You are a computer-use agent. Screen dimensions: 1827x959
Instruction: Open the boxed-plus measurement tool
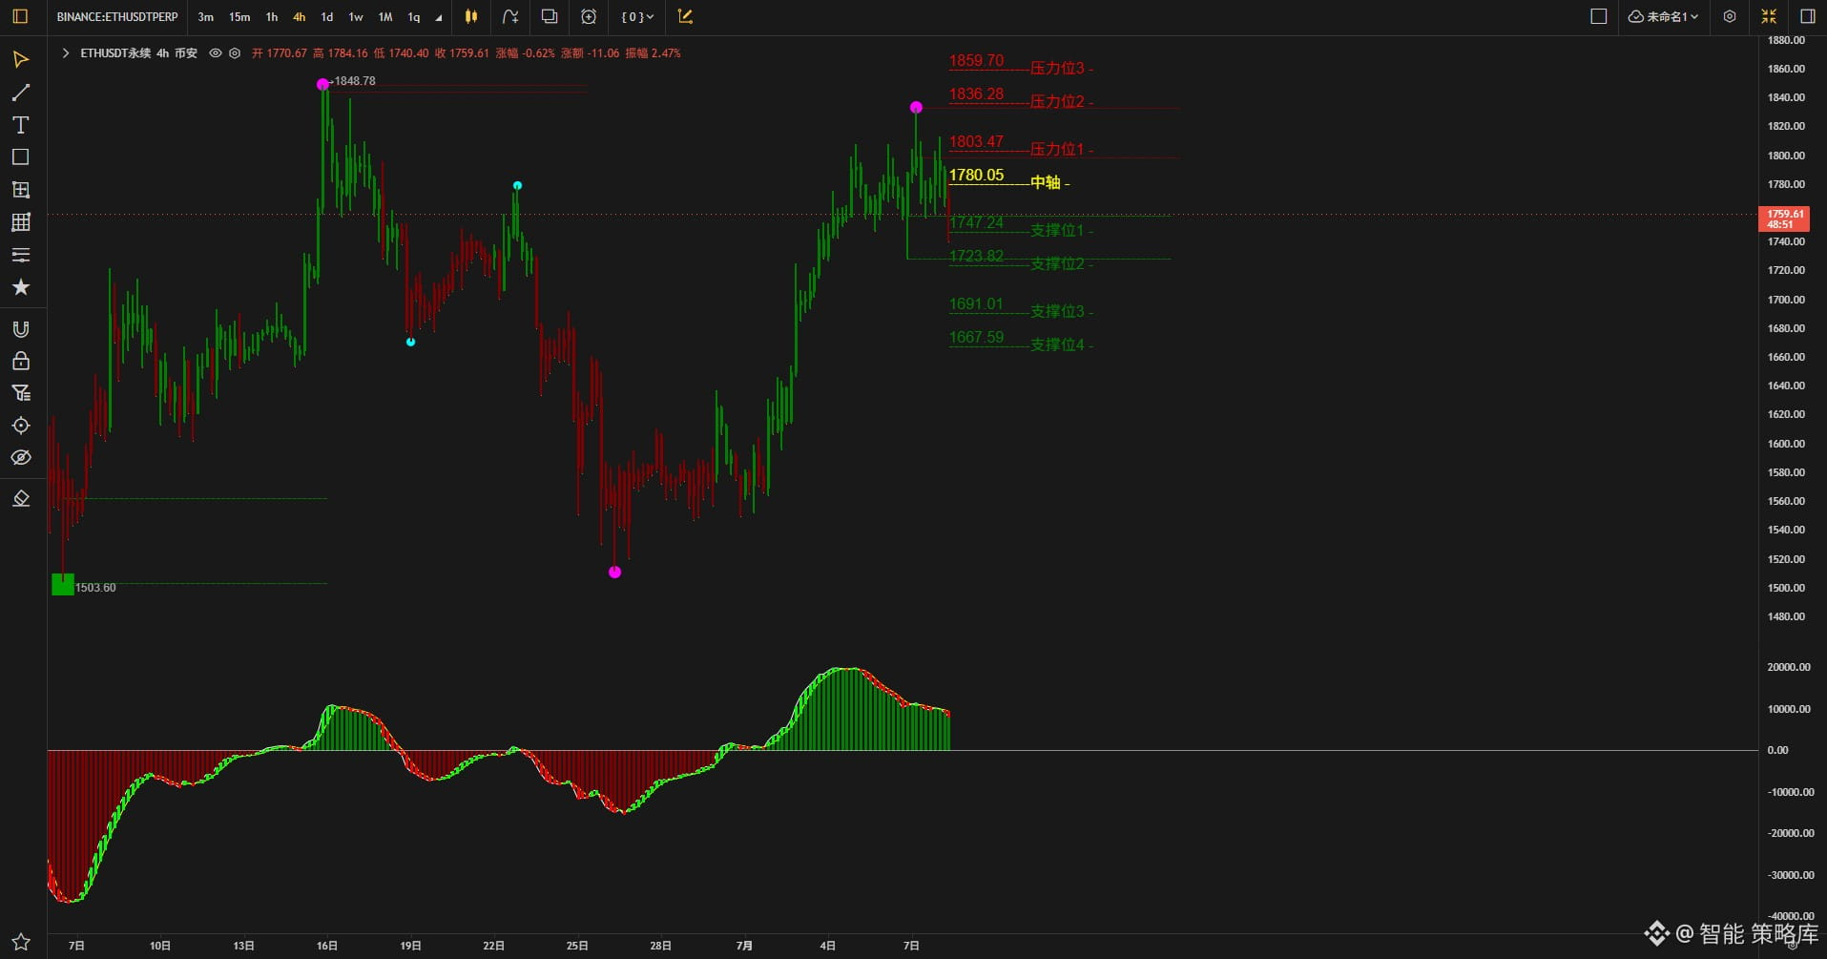tap(20, 190)
